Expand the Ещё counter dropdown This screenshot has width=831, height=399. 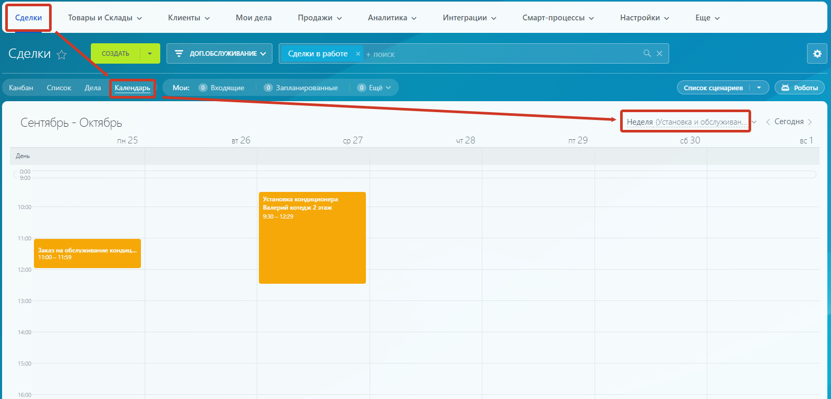point(374,88)
